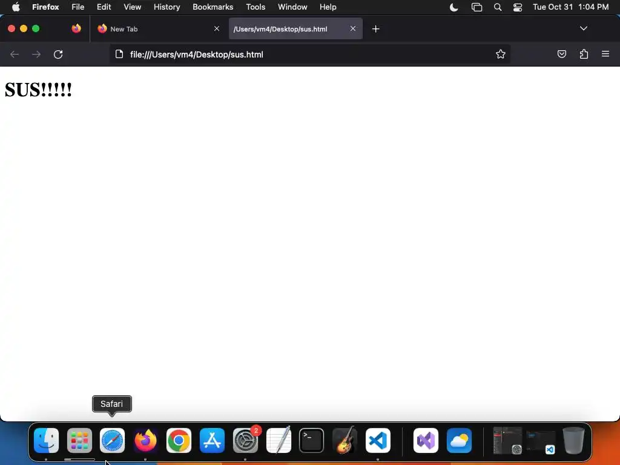This screenshot has height=465, width=620.
Task: Open the Trash from the Dock
Action: pos(574,440)
